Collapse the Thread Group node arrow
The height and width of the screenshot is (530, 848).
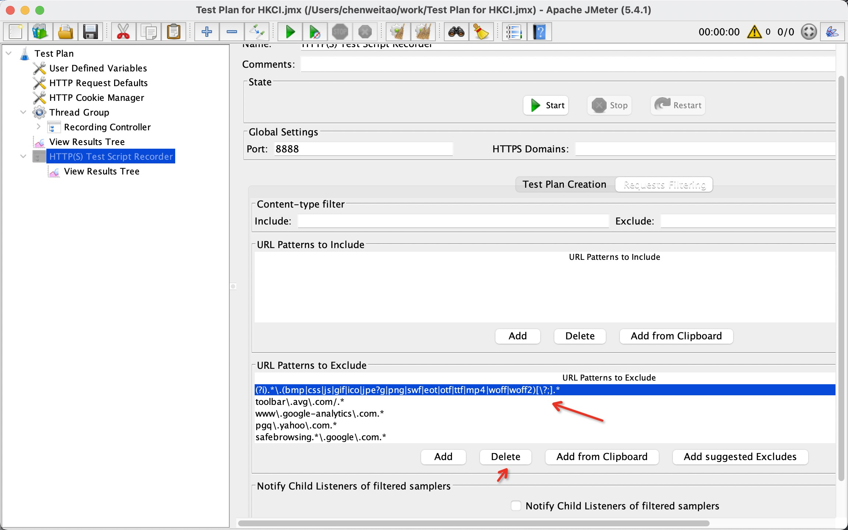click(x=24, y=112)
